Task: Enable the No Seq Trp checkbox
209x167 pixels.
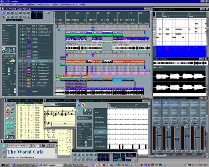Action: click(x=15, y=89)
